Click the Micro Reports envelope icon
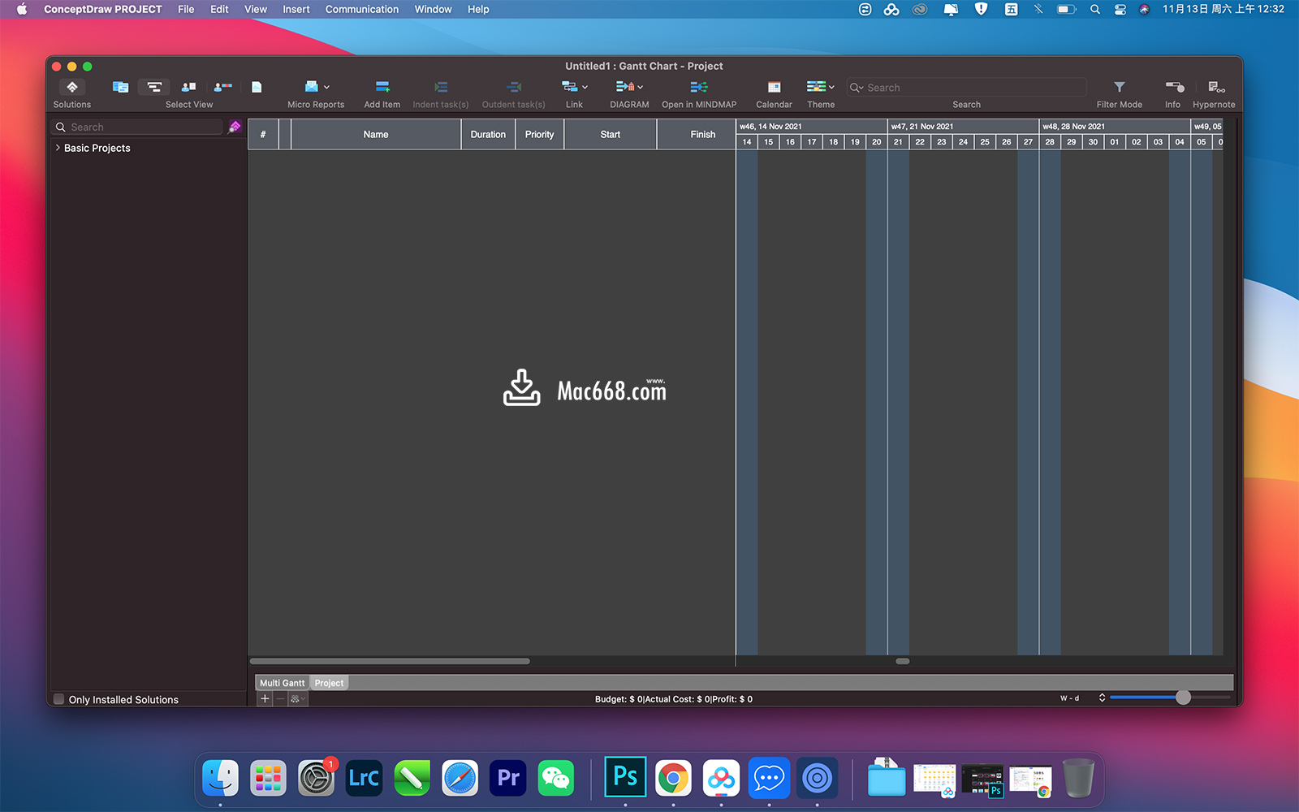1299x812 pixels. (x=312, y=87)
